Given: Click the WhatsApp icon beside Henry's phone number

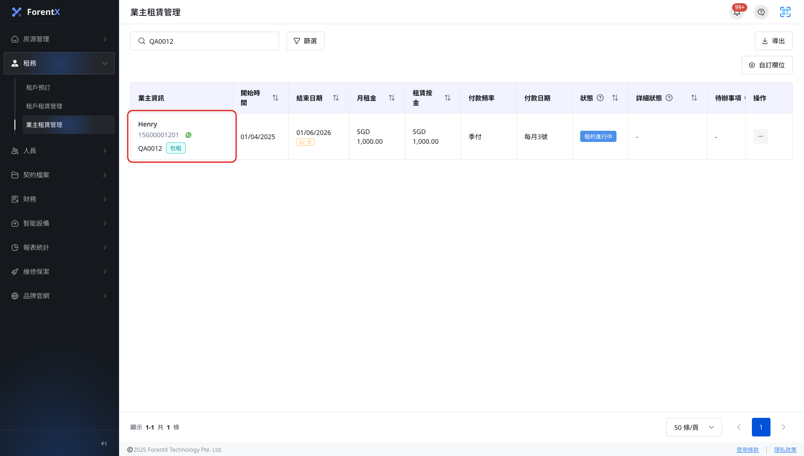Looking at the screenshot, I should coord(188,135).
